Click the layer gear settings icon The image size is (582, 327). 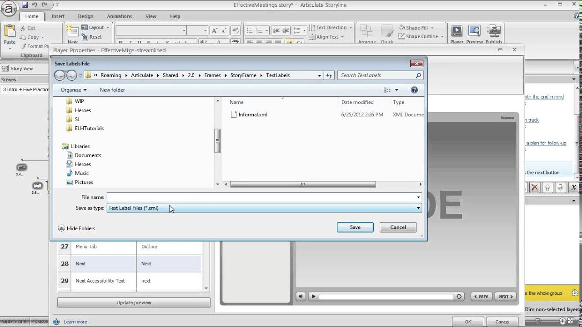575,293
